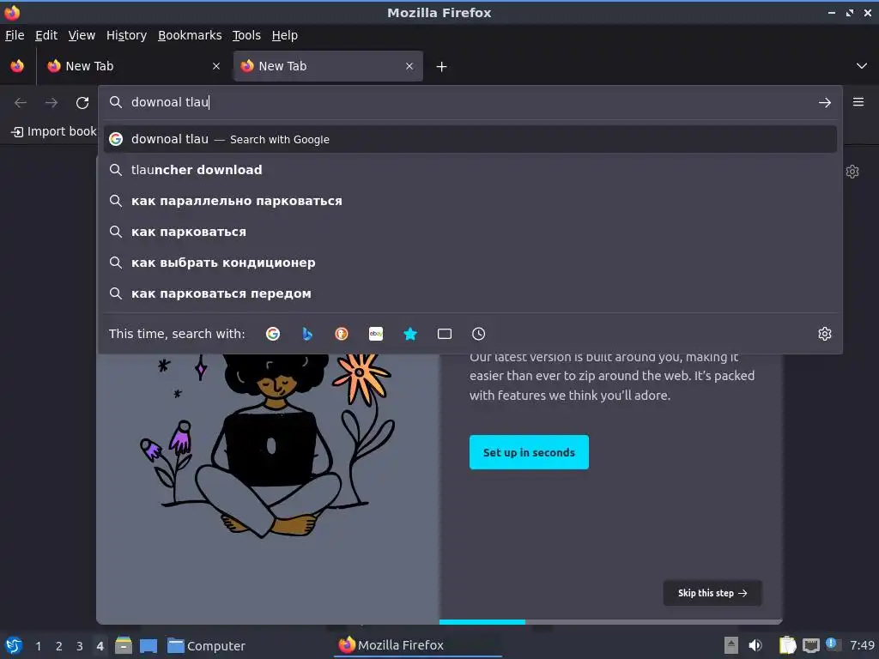This screenshot has width=879, height=659.
Task: Click Import bookmarks toolbar button
Action: coord(53,131)
